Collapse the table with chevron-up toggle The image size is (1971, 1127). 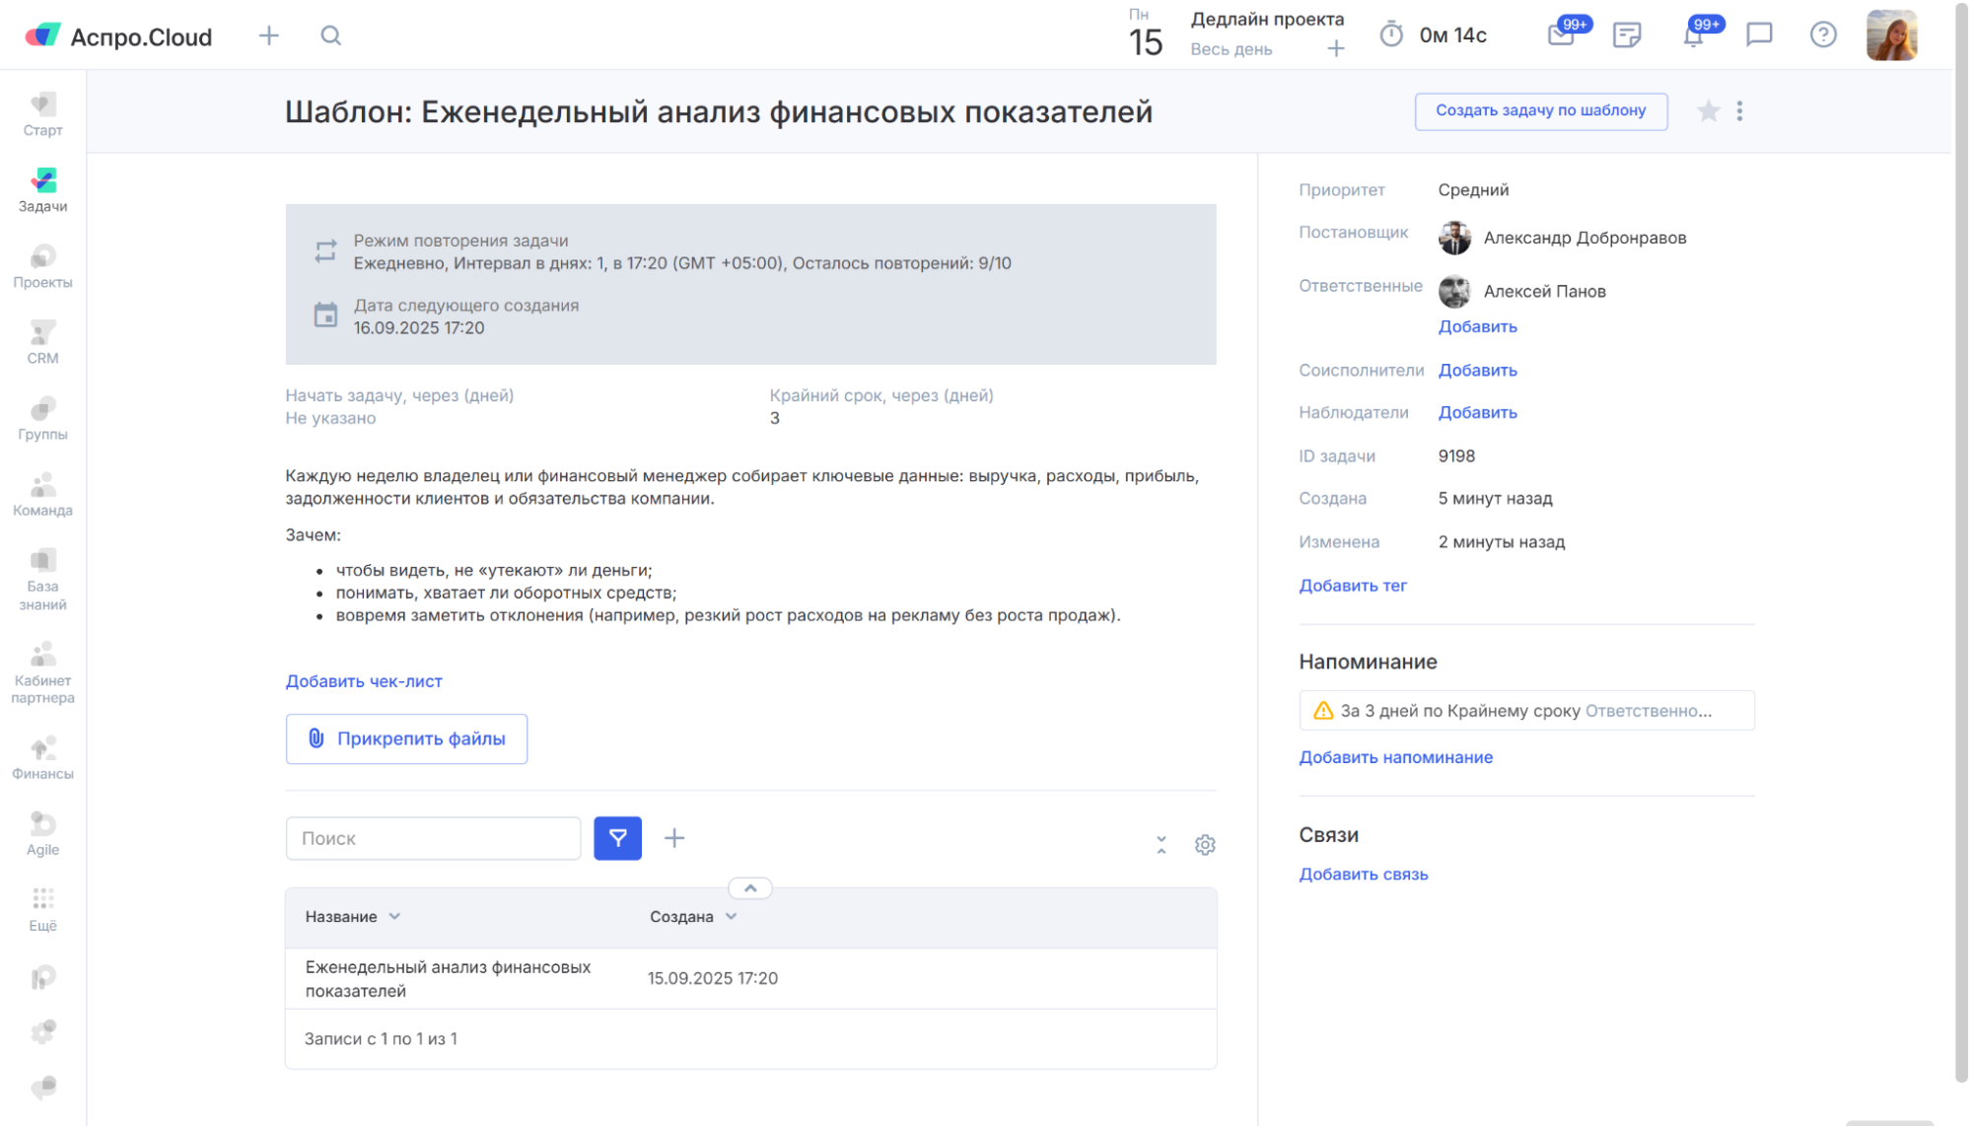[x=749, y=888]
